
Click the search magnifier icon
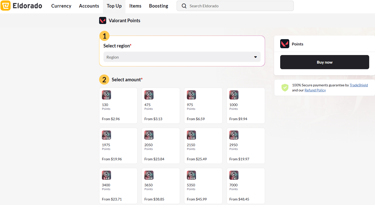[x=184, y=6]
